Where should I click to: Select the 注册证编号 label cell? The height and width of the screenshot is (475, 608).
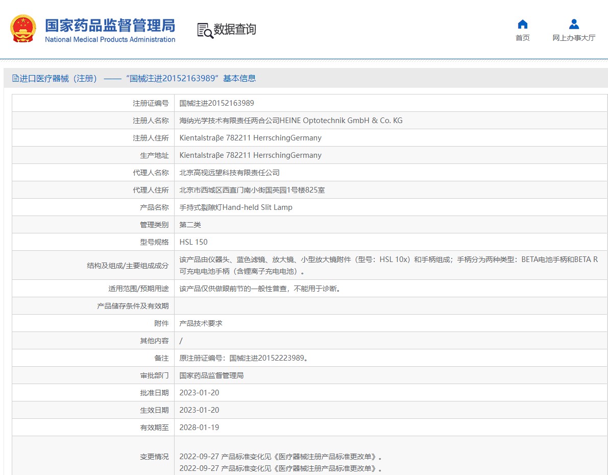(x=151, y=103)
